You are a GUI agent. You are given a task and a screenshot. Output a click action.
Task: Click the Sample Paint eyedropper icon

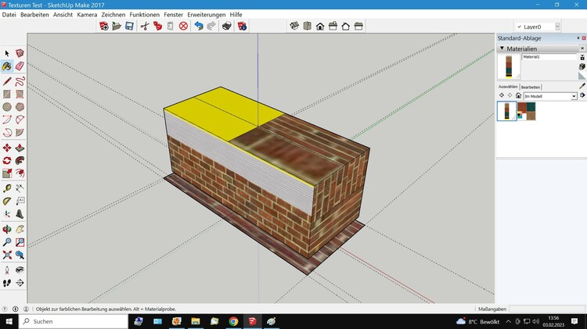tap(582, 86)
